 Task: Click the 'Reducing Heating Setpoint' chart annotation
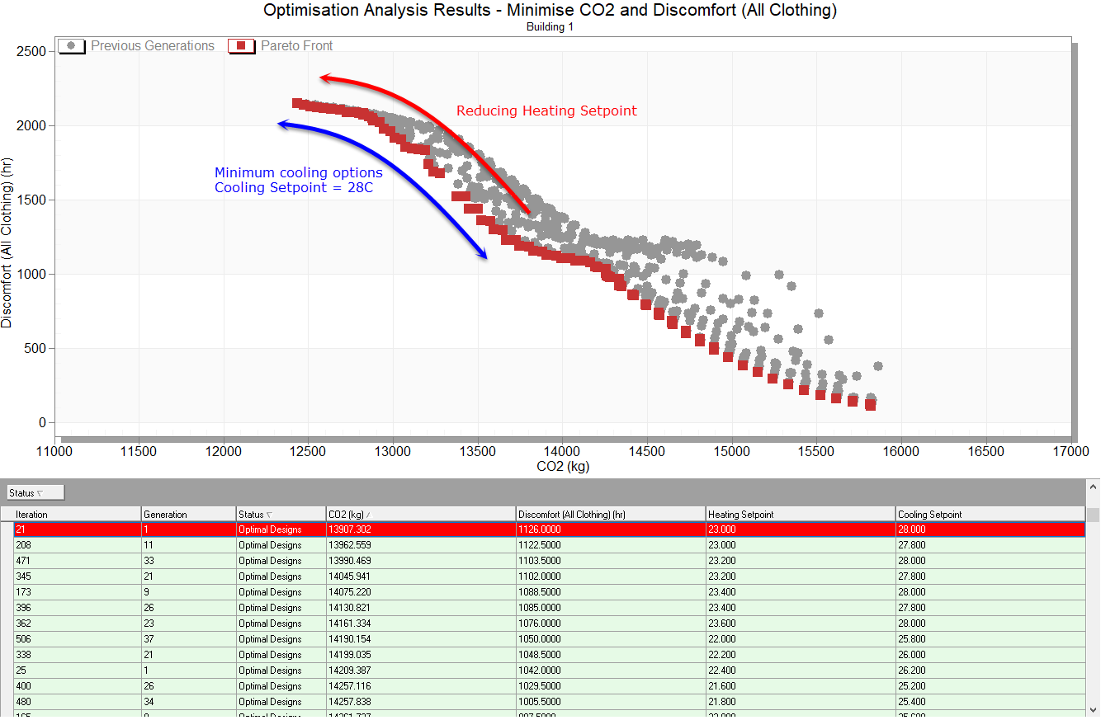[x=546, y=111]
